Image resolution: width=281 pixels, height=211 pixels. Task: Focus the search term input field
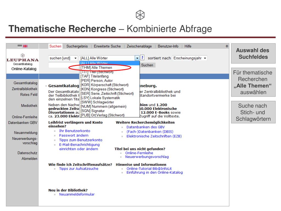tap(64, 65)
